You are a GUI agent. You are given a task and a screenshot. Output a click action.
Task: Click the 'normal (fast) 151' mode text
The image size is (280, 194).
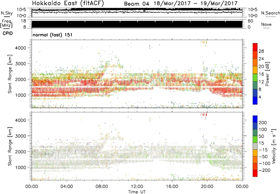coord(52,35)
